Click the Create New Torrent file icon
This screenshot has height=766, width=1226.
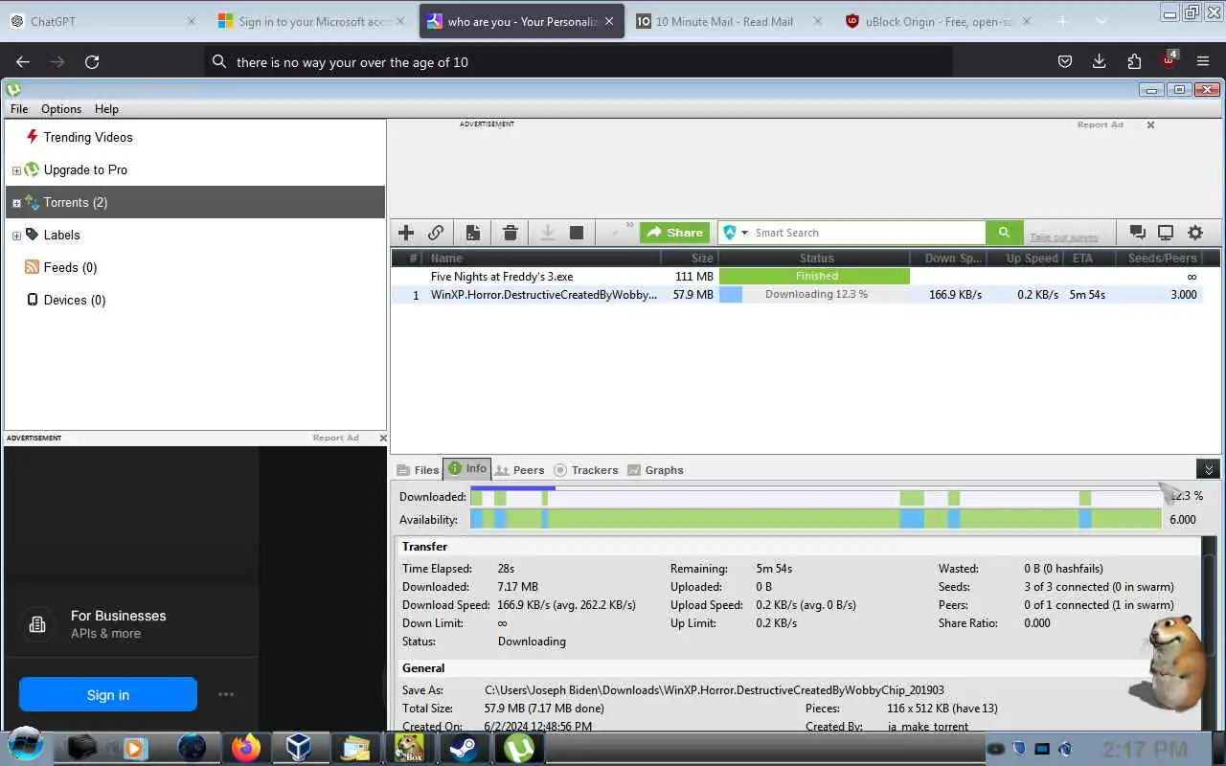pos(473,233)
